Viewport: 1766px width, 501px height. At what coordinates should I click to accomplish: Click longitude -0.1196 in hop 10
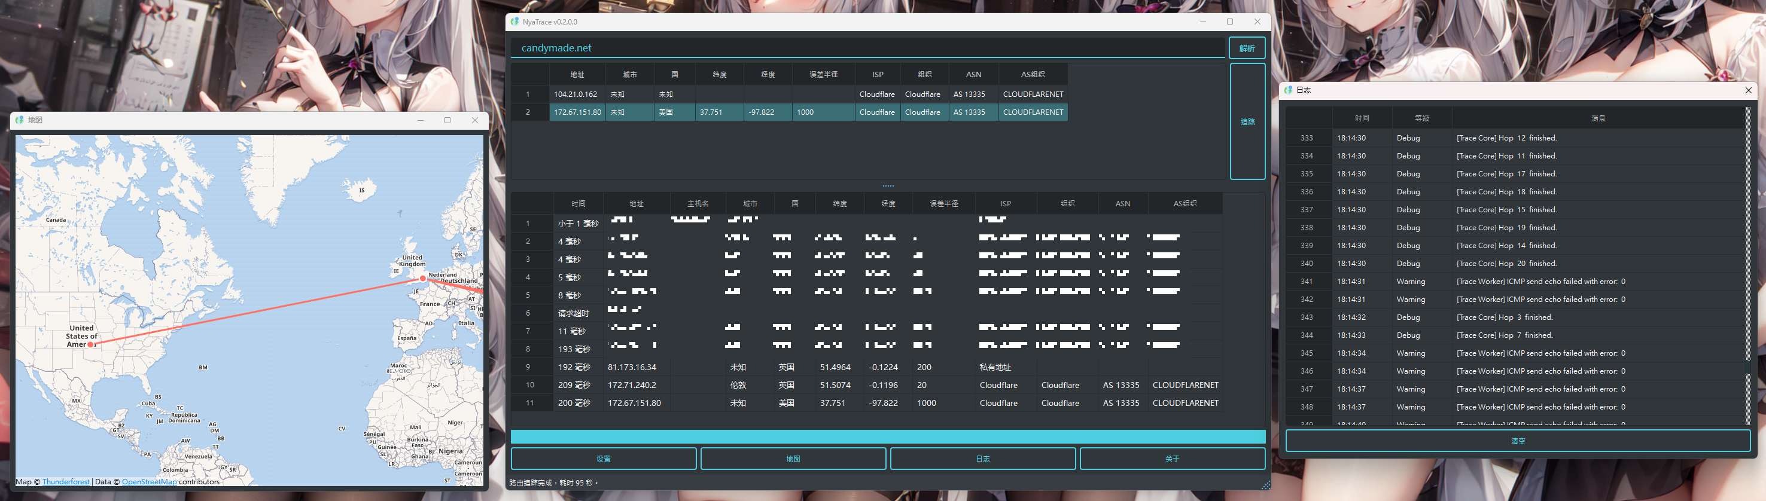point(888,384)
